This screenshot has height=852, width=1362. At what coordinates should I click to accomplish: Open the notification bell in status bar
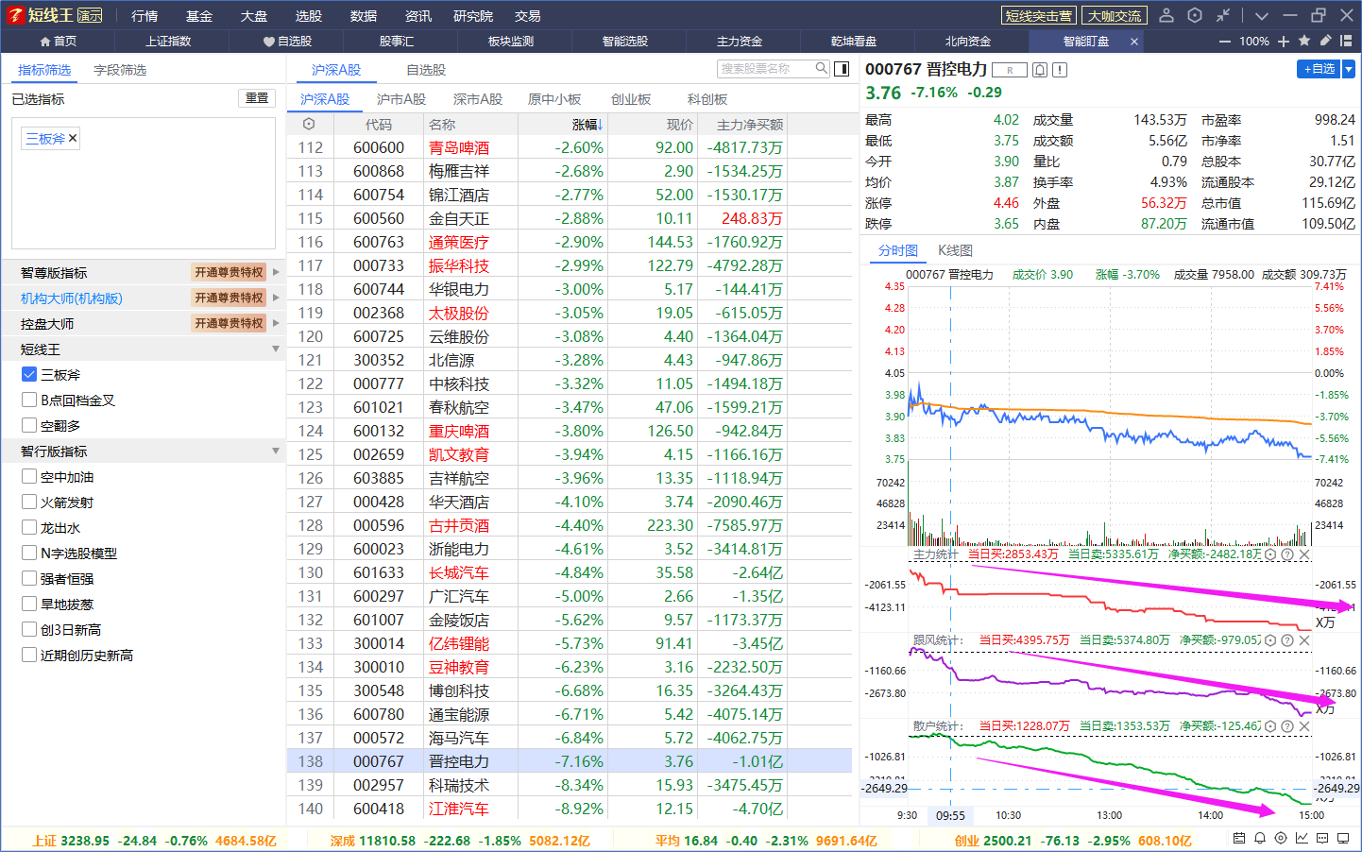[x=1260, y=838]
